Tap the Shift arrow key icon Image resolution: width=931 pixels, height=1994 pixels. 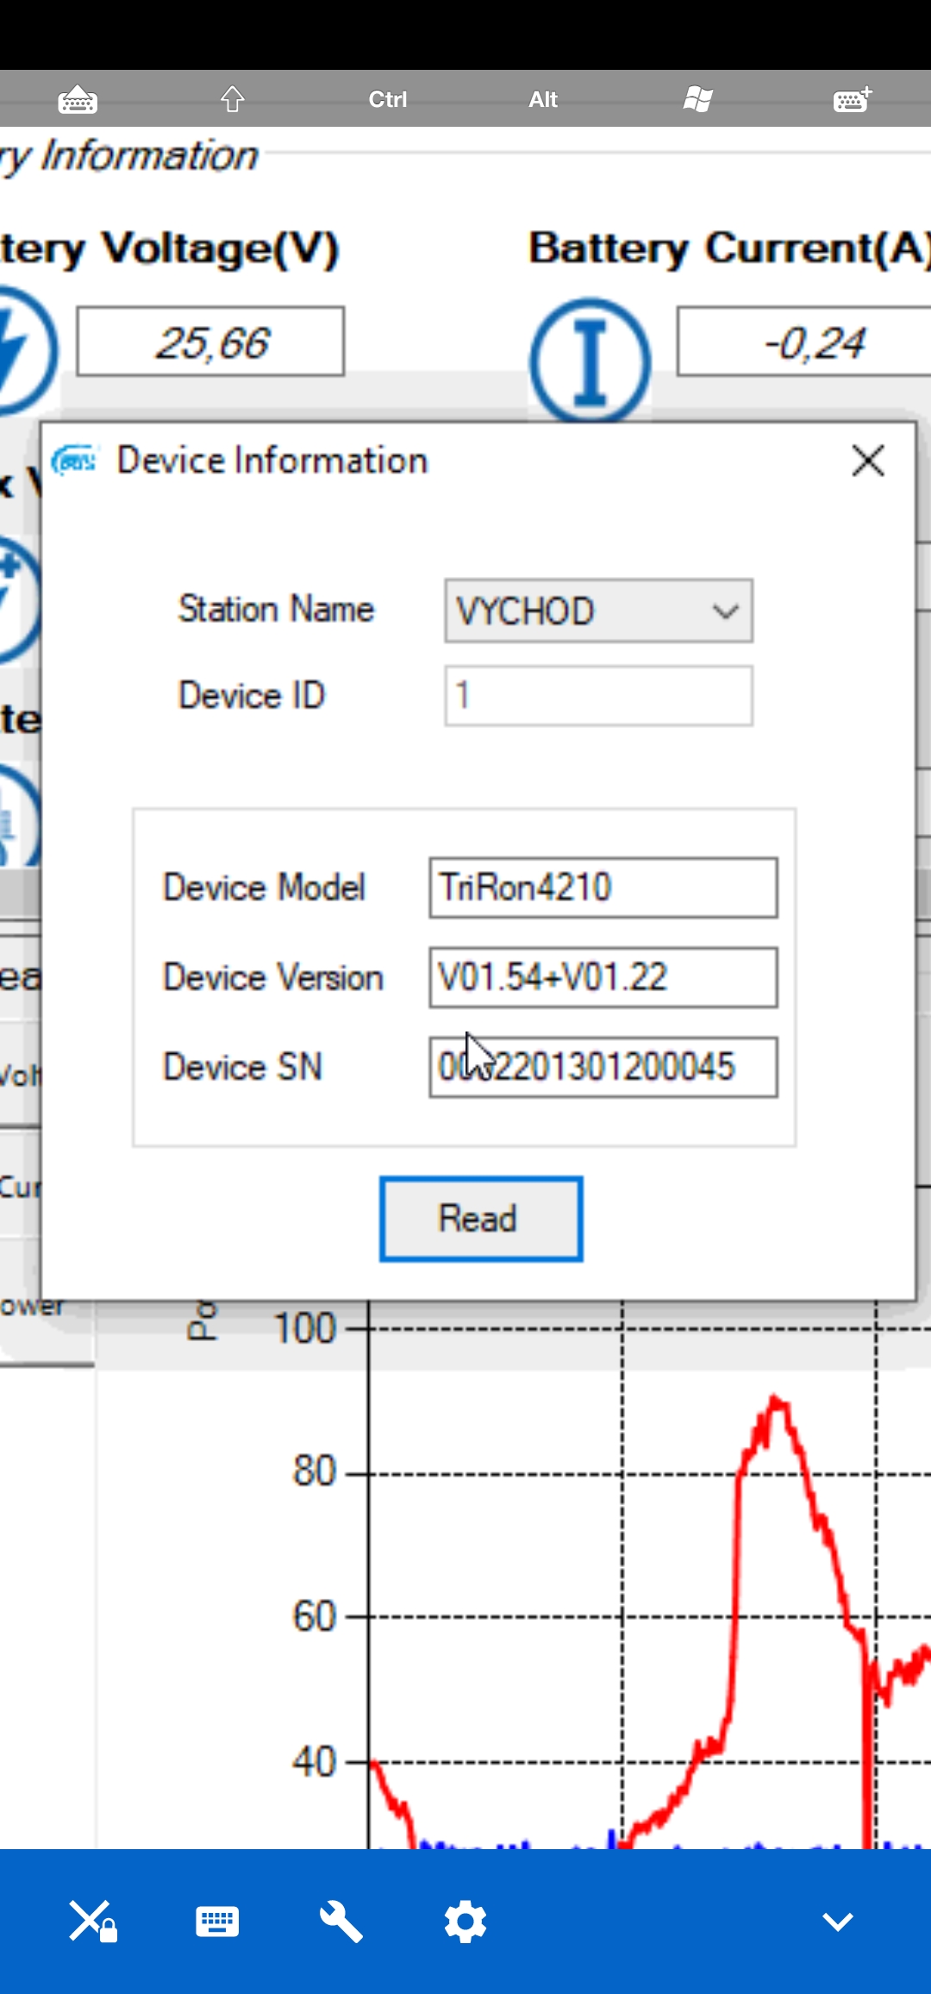233,99
